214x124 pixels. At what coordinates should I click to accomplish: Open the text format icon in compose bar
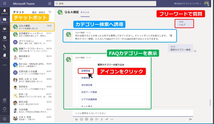coord(76,119)
